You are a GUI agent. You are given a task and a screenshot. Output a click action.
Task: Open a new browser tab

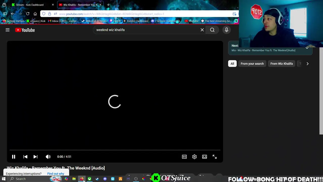click(x=108, y=5)
